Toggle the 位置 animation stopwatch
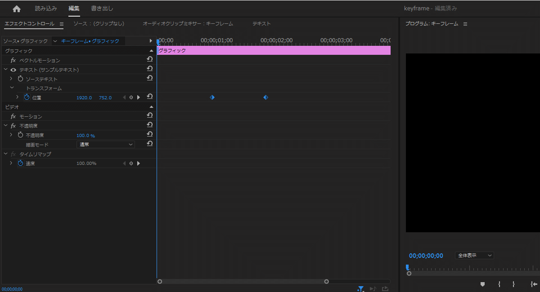 27,97
